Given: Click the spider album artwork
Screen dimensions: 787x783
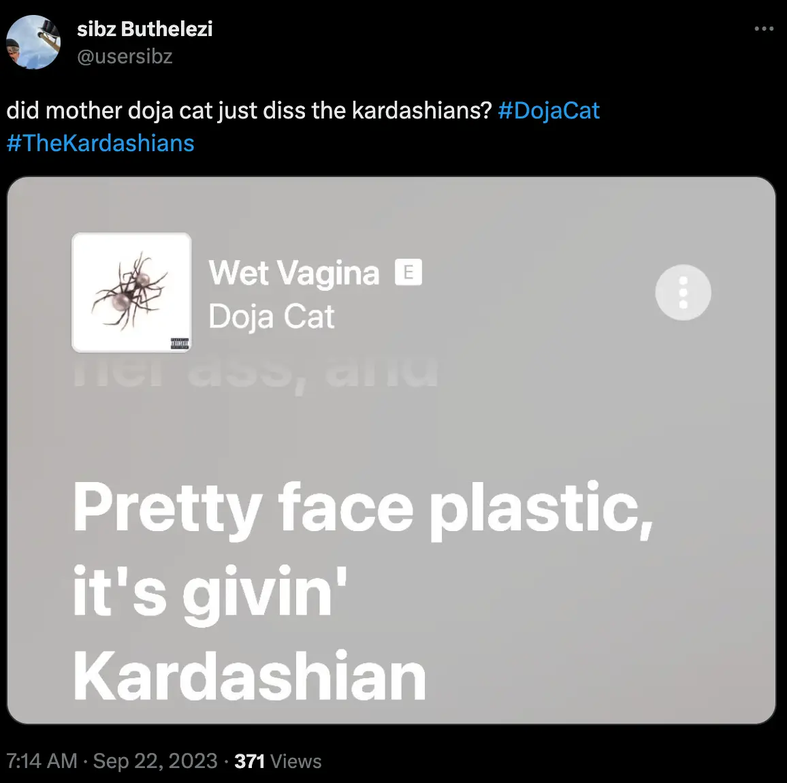Looking at the screenshot, I should coord(131,291).
